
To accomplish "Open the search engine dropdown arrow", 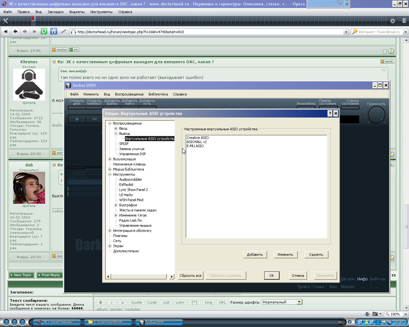I will [405, 32].
